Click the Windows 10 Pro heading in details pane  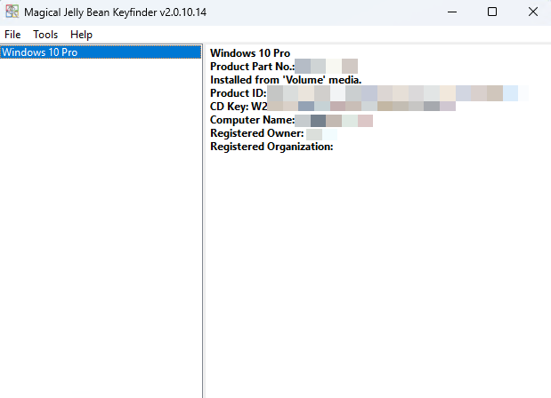click(249, 53)
